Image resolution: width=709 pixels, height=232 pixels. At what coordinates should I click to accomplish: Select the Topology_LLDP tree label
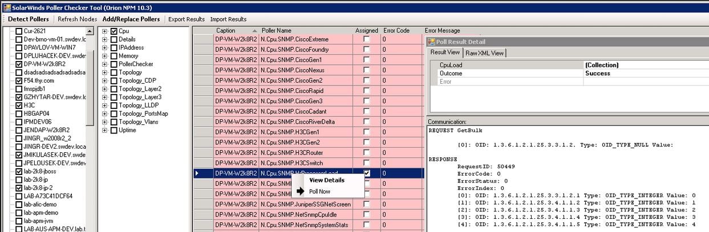(139, 105)
